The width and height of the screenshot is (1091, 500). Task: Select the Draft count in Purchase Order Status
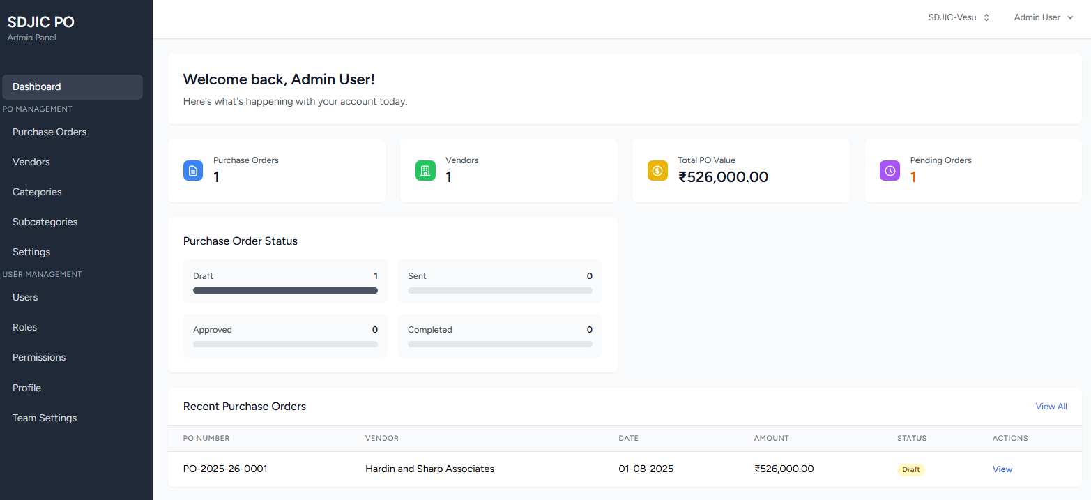pos(375,275)
